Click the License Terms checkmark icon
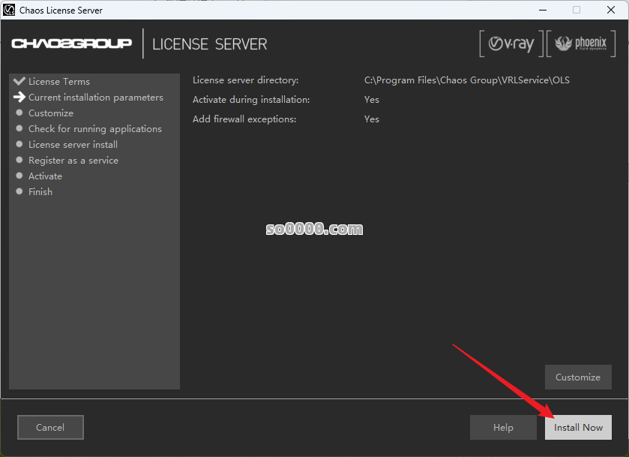 pos(19,81)
